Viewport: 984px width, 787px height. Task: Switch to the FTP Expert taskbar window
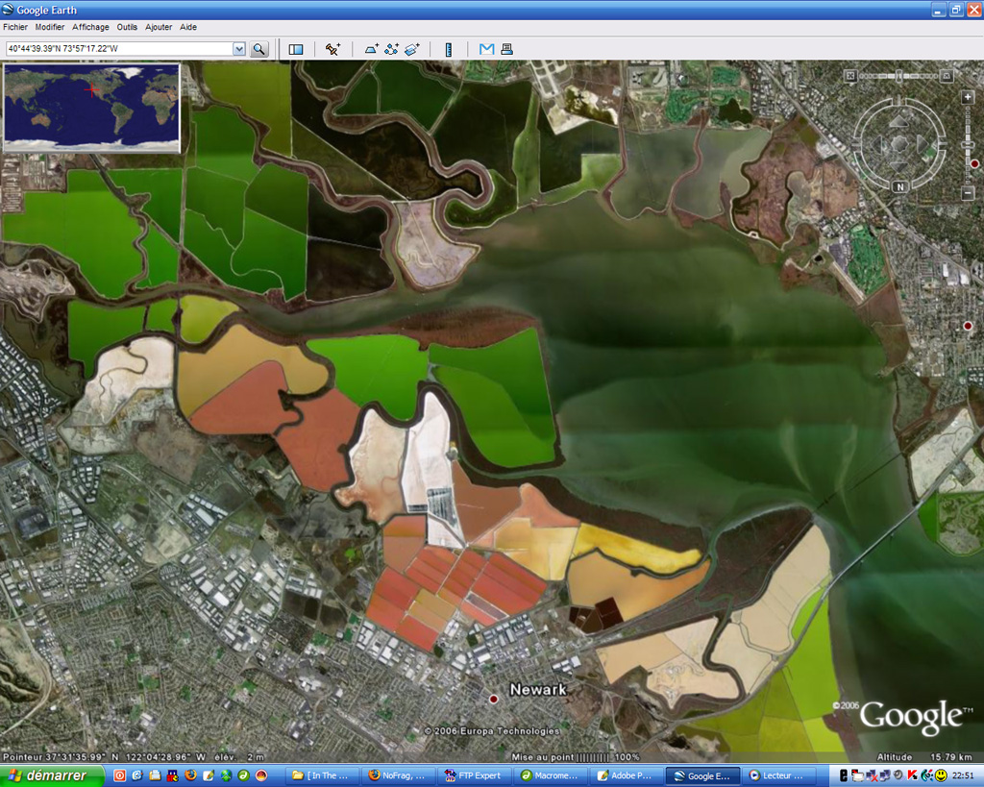click(x=475, y=775)
